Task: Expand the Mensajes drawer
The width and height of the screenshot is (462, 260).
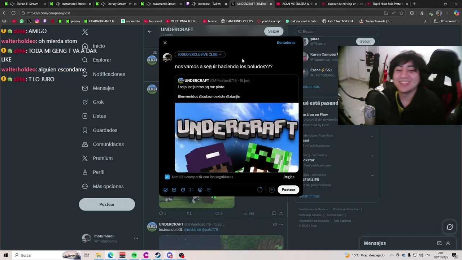Action: pos(448,243)
